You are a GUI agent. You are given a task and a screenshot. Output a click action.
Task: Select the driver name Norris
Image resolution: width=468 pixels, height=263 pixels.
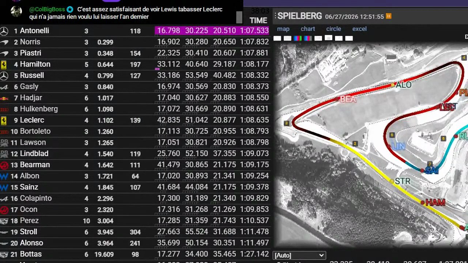coord(30,42)
